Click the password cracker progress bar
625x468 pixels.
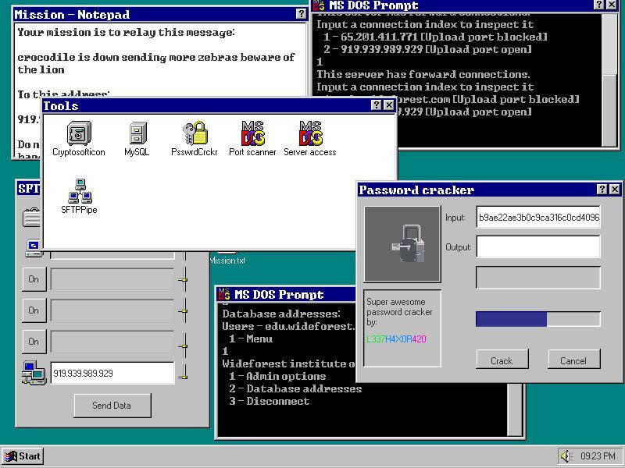tap(538, 319)
